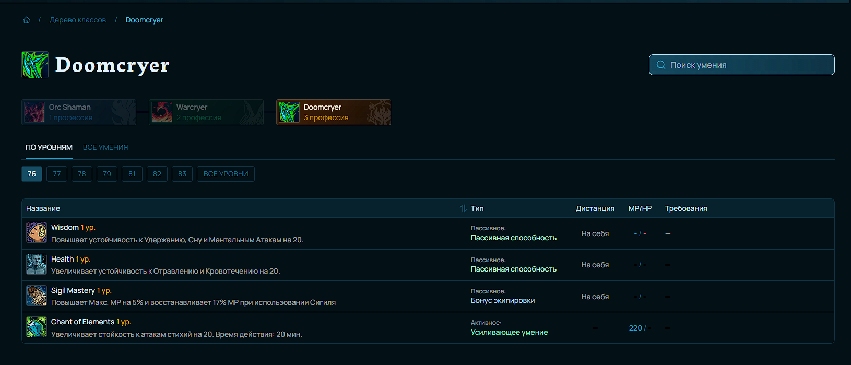Switch to the ПО УРОВНЯМ tab
The image size is (851, 365).
coord(49,147)
